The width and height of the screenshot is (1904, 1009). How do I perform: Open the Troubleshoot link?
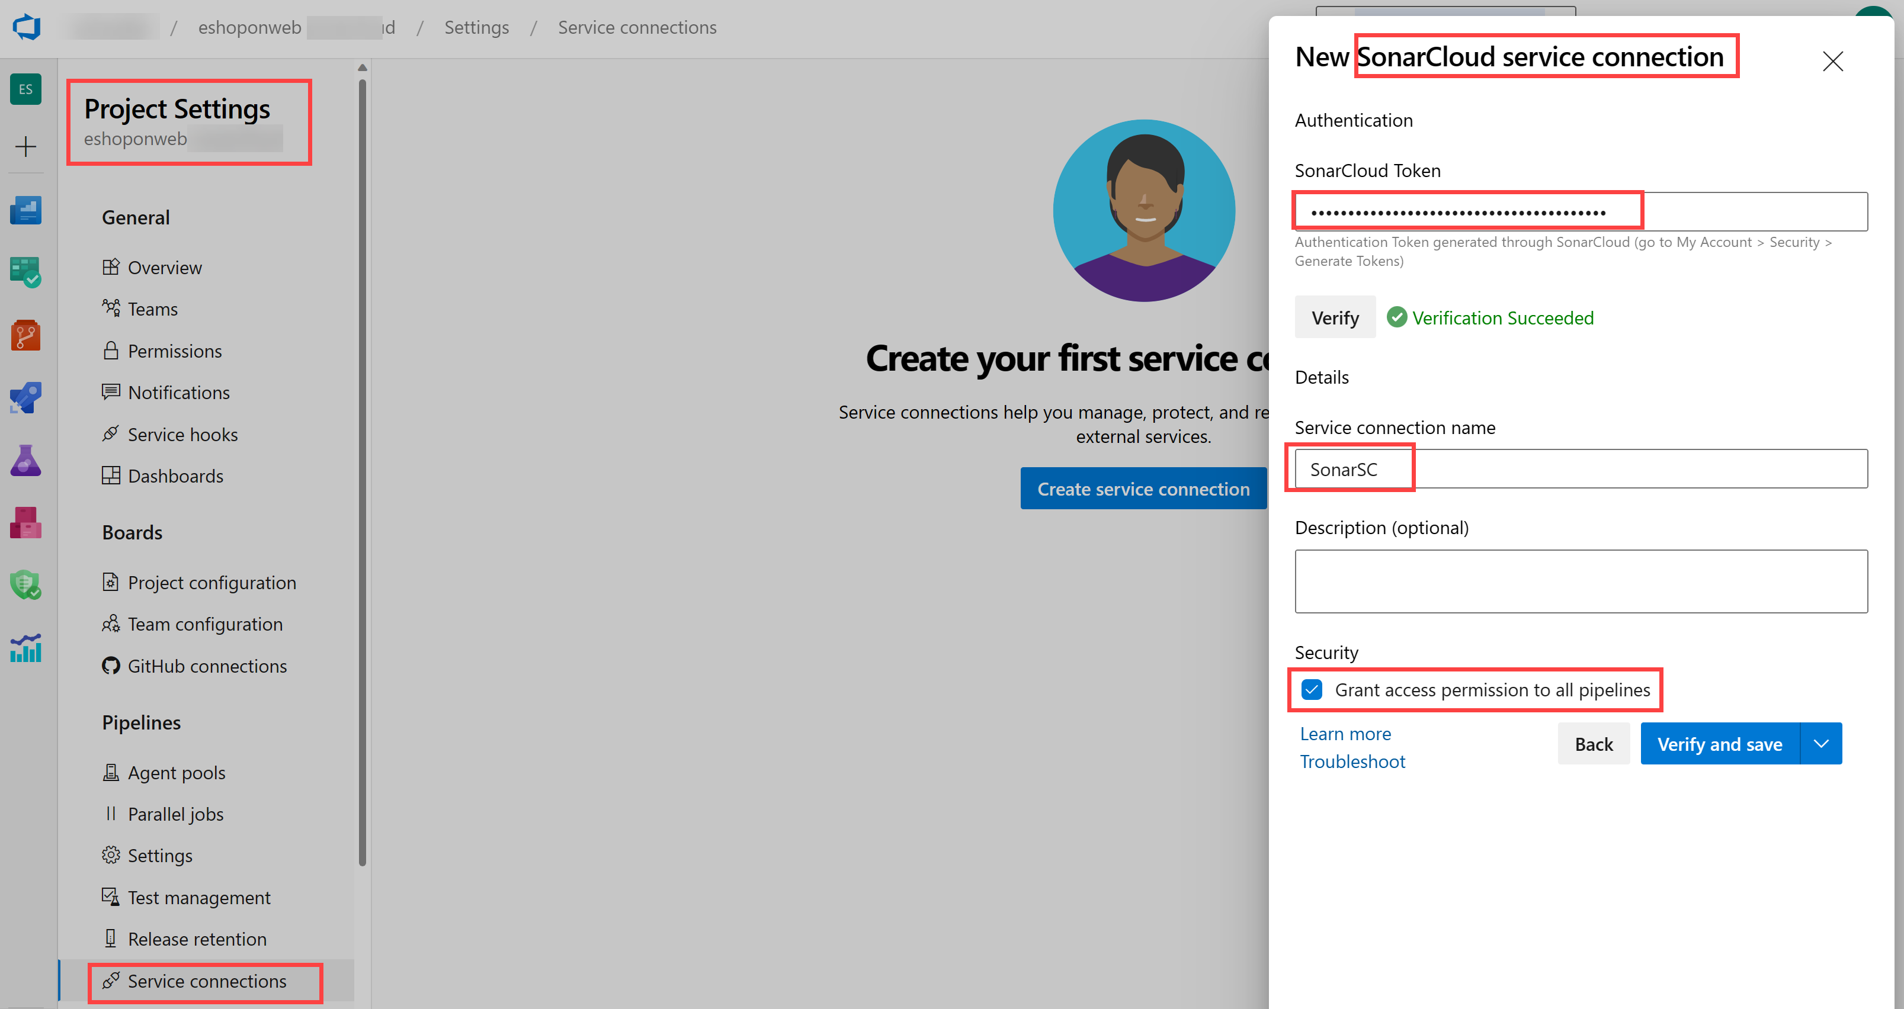pos(1352,761)
